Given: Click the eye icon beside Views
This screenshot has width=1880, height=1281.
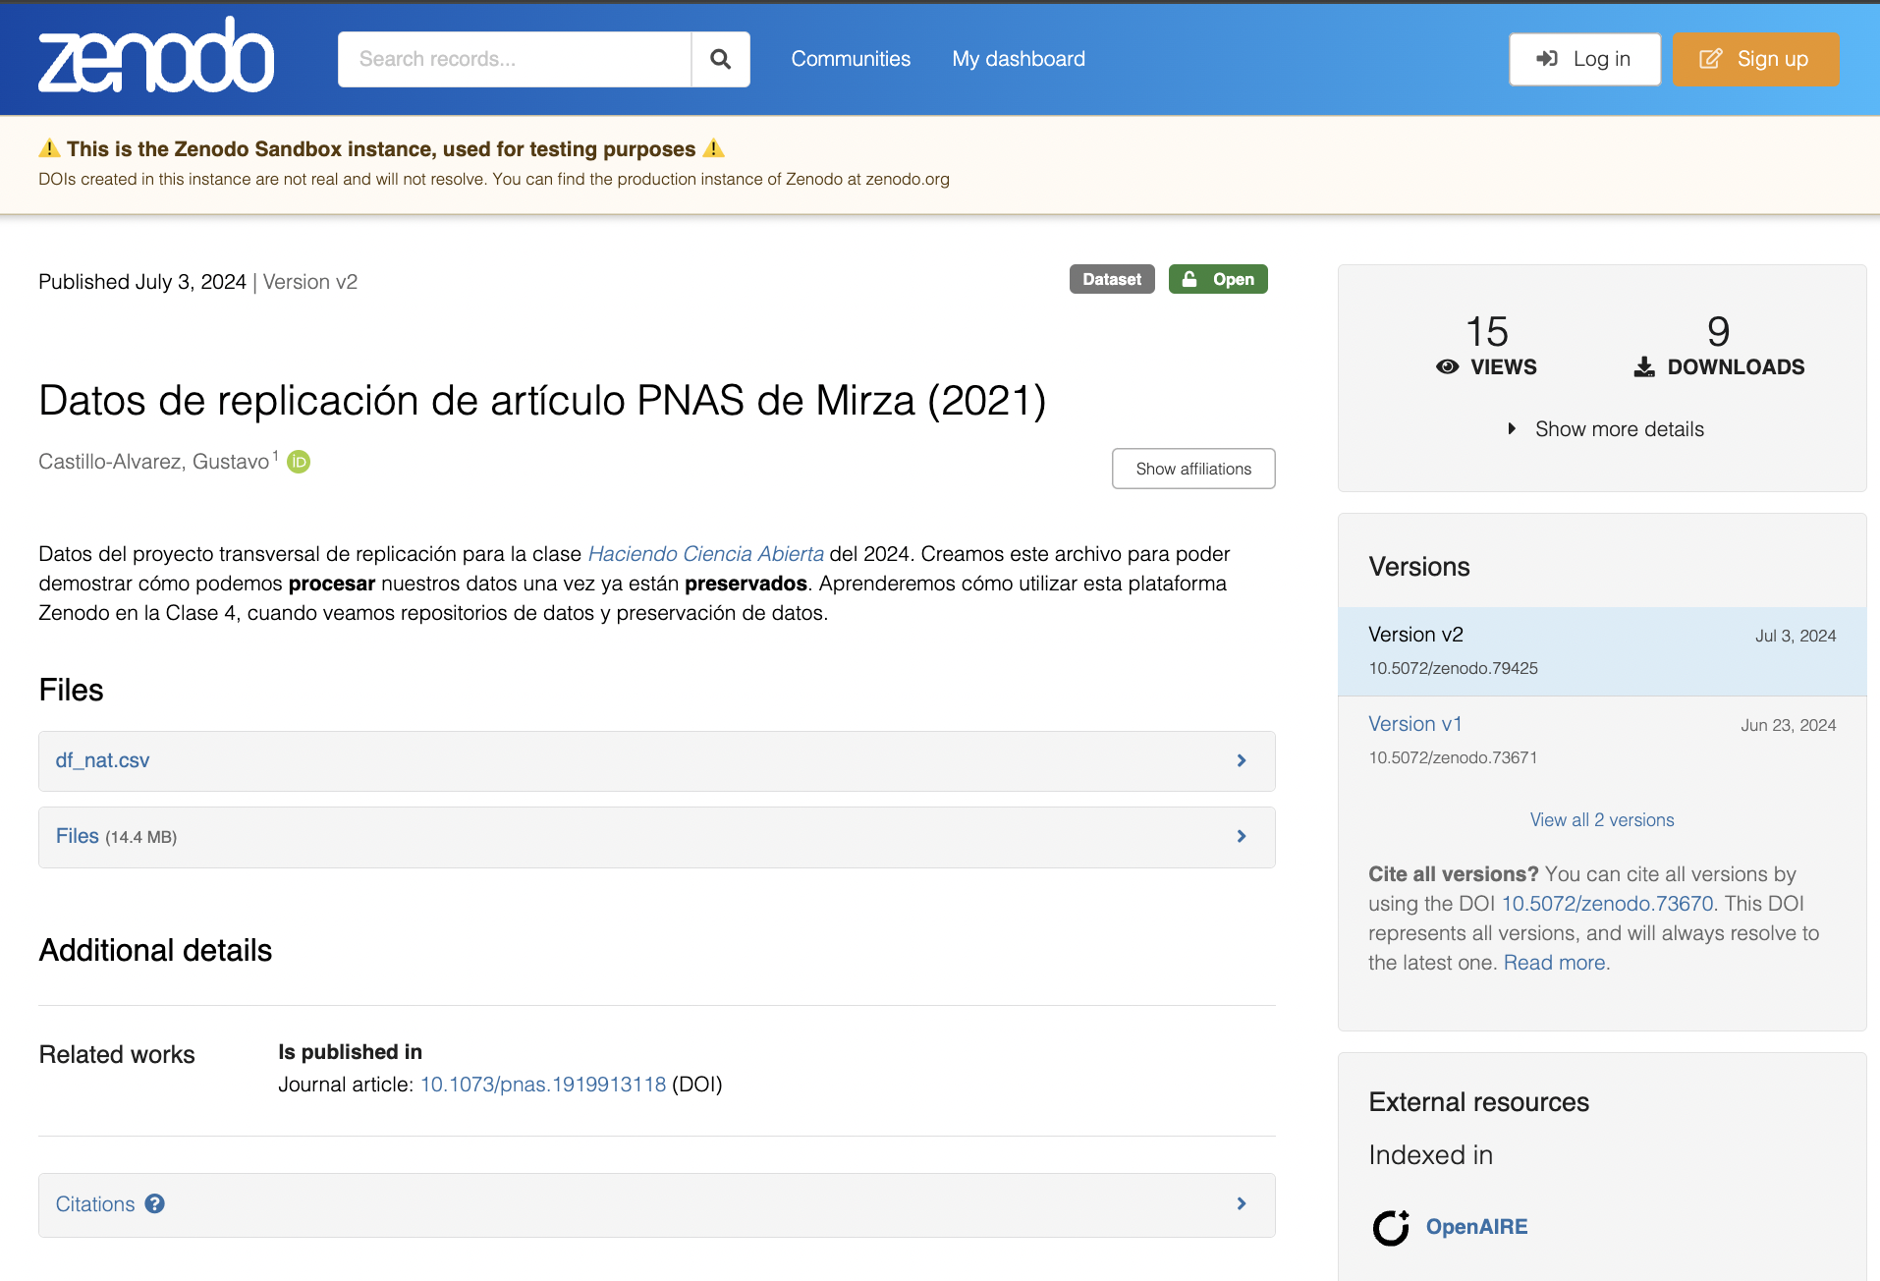Looking at the screenshot, I should coord(1447,367).
